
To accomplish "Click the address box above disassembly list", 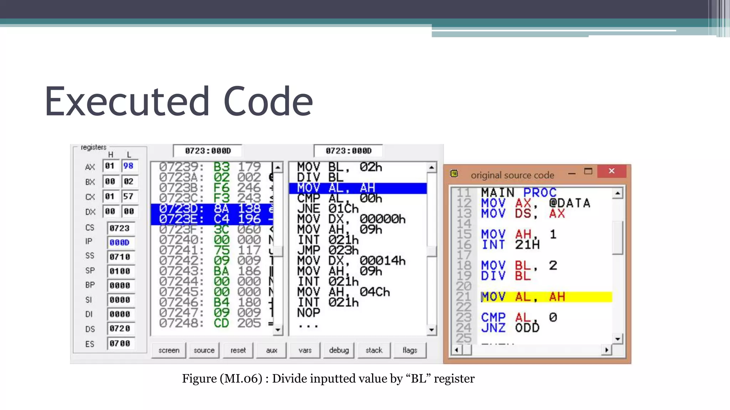I will tap(348, 151).
